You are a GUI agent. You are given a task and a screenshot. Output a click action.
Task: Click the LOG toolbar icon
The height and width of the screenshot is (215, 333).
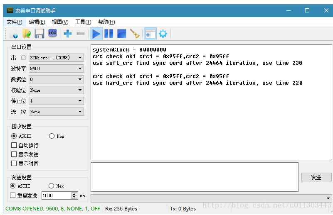(x=52, y=33)
